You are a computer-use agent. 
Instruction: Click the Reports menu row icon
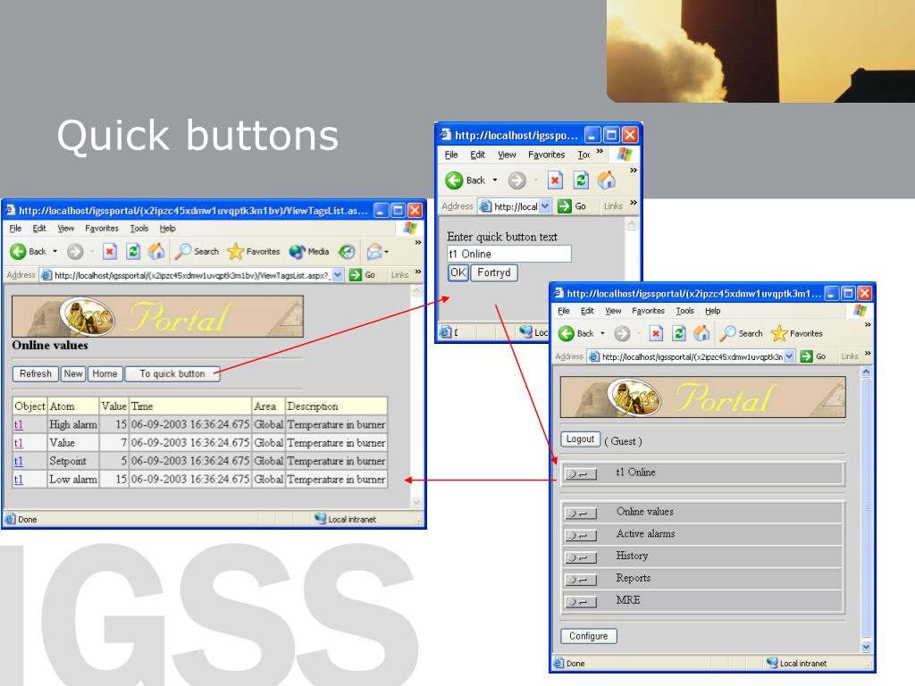(x=581, y=579)
